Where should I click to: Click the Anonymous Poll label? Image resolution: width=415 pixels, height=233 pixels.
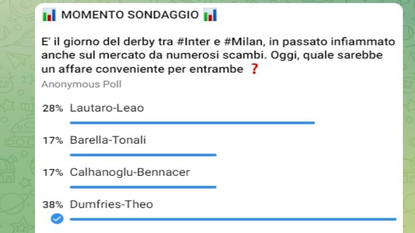(81, 85)
